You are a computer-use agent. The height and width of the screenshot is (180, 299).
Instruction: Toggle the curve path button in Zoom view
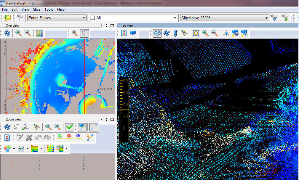click(94, 127)
